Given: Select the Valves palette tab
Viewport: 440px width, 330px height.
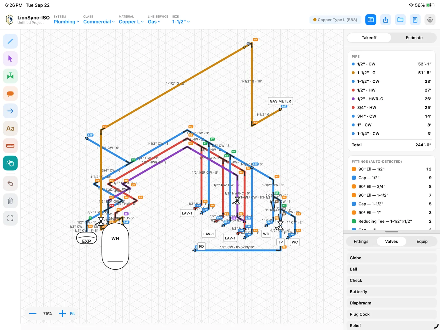Looking at the screenshot, I should [391, 241].
